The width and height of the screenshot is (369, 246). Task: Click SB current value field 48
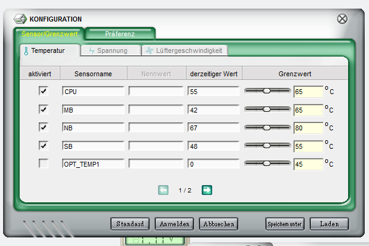213,146
